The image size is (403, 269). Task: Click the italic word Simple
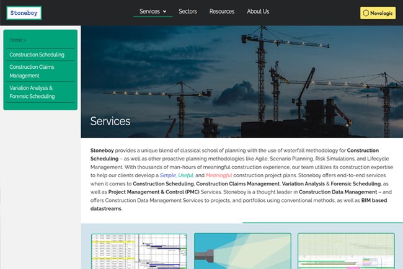168,175
